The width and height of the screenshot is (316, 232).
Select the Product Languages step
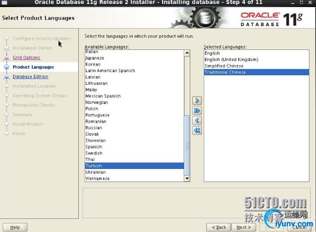[x=33, y=67]
